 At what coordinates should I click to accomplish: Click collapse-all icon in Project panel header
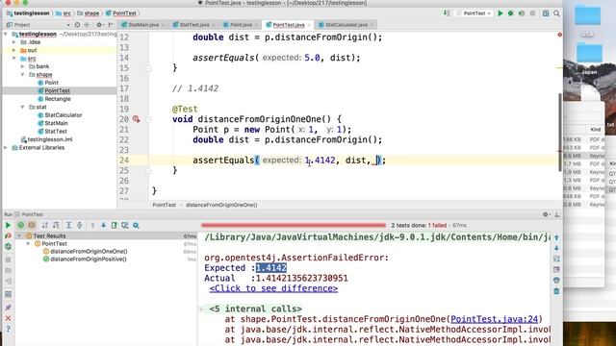pos(87,25)
